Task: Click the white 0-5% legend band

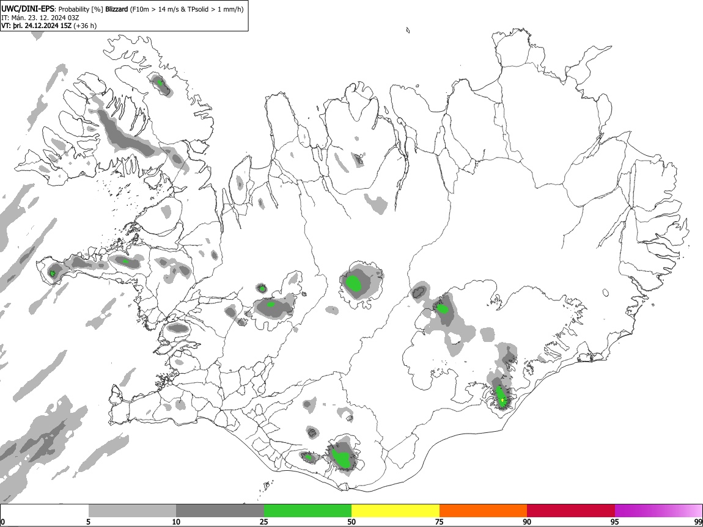Action: (45, 511)
